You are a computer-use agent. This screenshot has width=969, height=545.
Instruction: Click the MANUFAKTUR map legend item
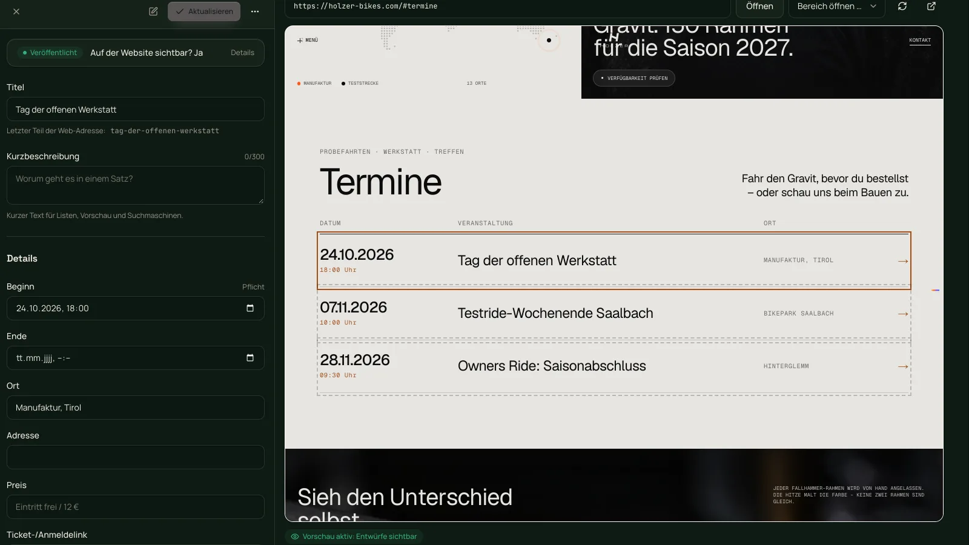click(314, 84)
